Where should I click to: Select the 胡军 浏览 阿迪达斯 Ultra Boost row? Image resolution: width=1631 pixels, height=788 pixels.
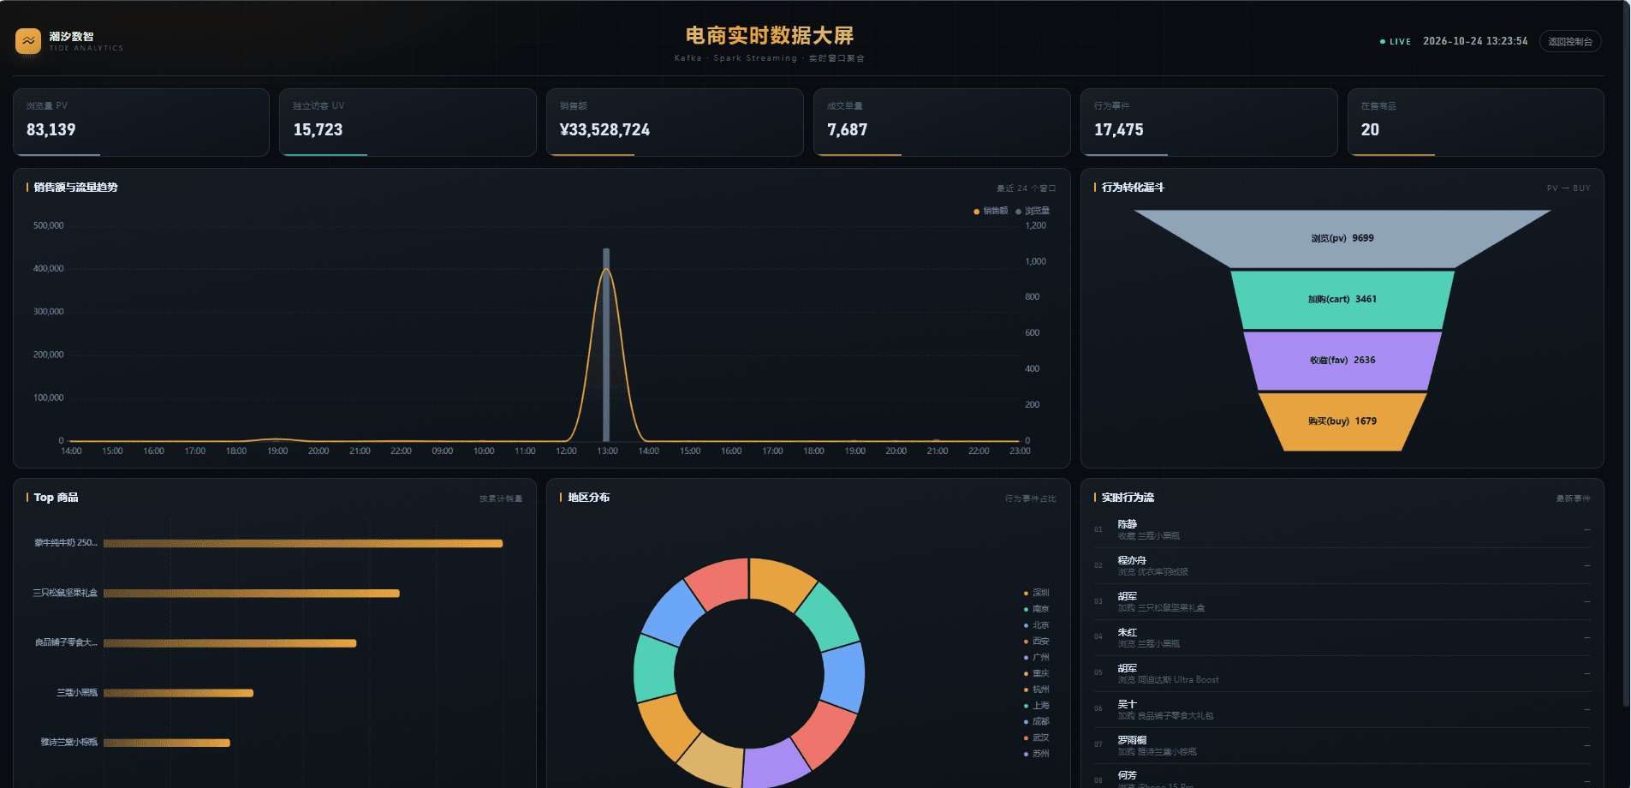[1342, 674]
